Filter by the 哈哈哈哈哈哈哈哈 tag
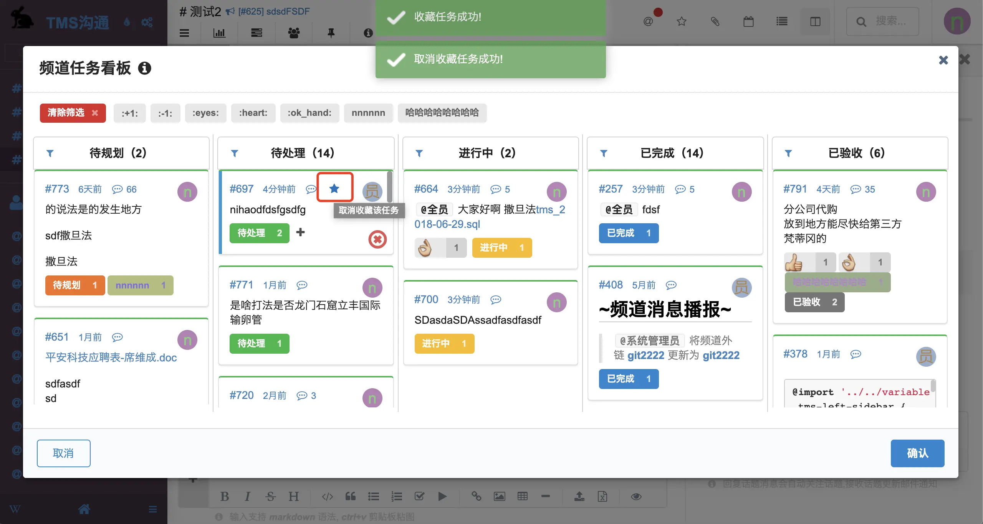Screen dimensions: 983x524 (x=442, y=113)
